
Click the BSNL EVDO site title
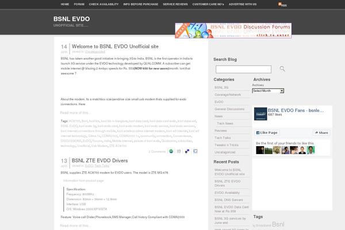pyautogui.click(x=71, y=19)
